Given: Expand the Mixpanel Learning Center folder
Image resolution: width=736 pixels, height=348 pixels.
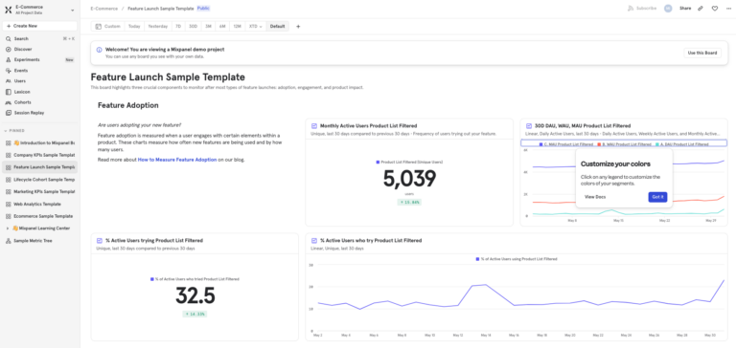Looking at the screenshot, I should (x=8, y=228).
